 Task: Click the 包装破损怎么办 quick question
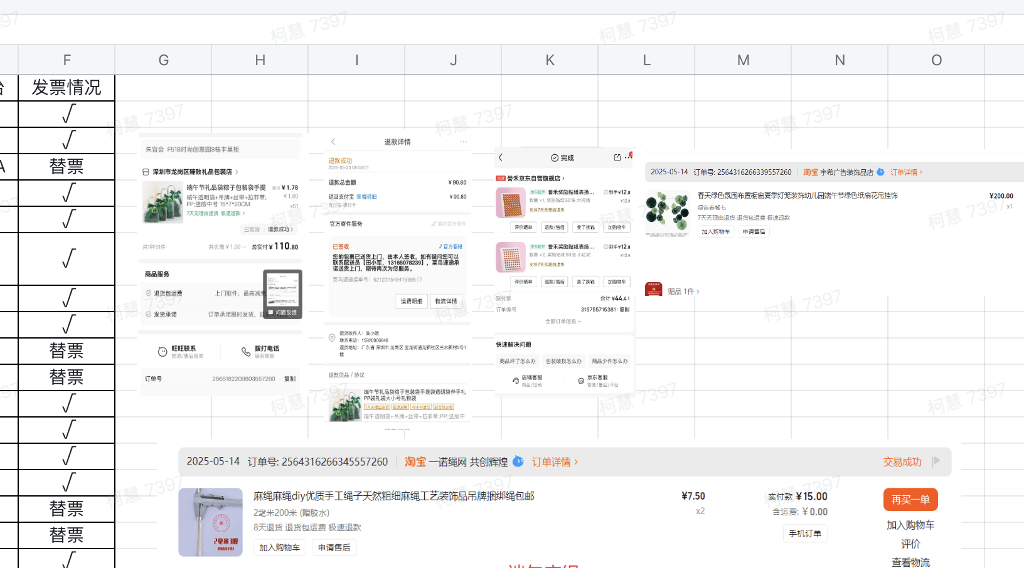click(x=563, y=361)
